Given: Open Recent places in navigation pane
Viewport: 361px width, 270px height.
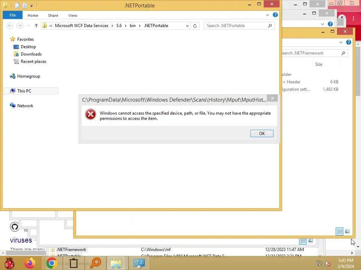Looking at the screenshot, I should pyautogui.click(x=33, y=61).
